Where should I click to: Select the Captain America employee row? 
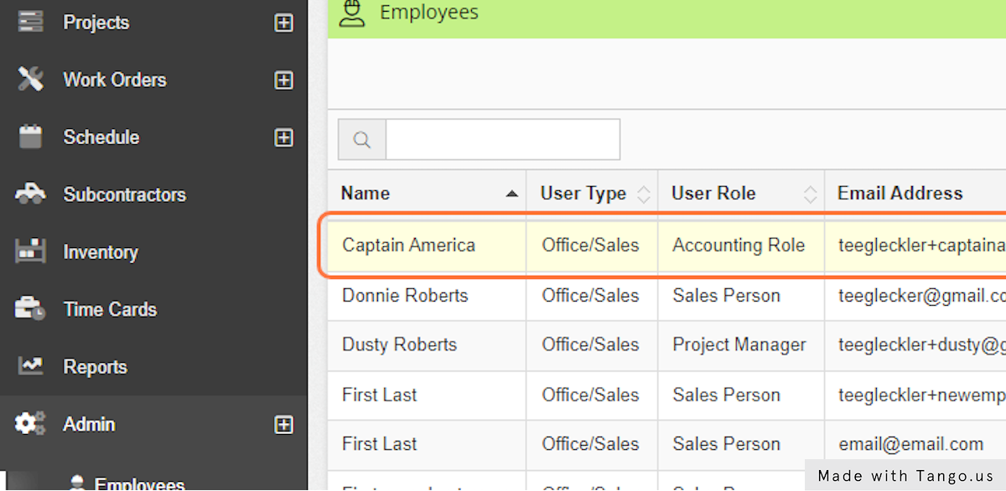coord(408,245)
